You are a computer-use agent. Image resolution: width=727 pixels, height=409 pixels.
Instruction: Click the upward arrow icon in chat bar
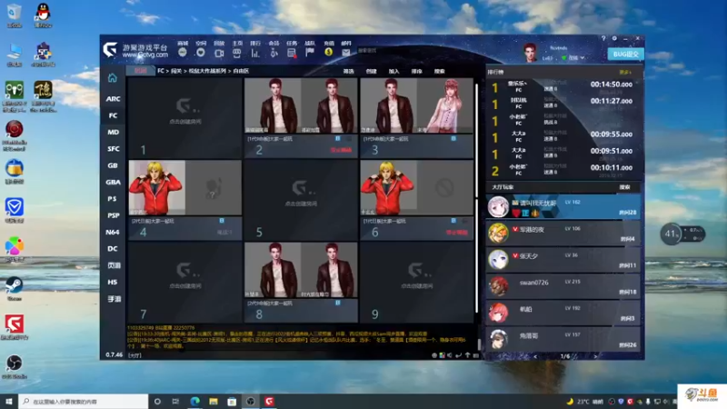[x=467, y=355]
